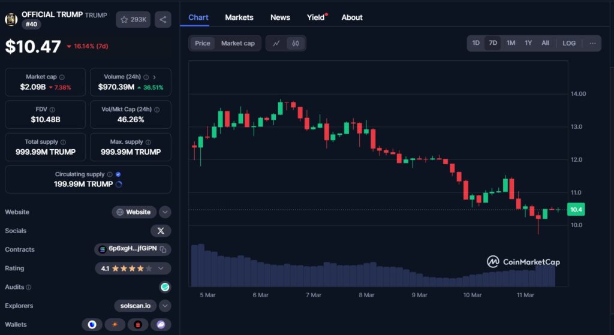This screenshot has width=614, height=335.
Task: Click the 5 Mar date axis label
Action: [x=207, y=295]
